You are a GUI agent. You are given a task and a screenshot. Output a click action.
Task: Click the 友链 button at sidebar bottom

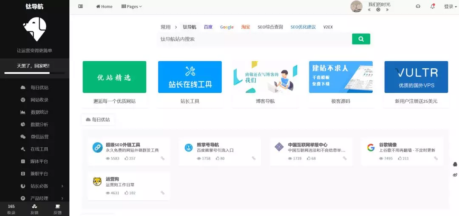click(34, 209)
